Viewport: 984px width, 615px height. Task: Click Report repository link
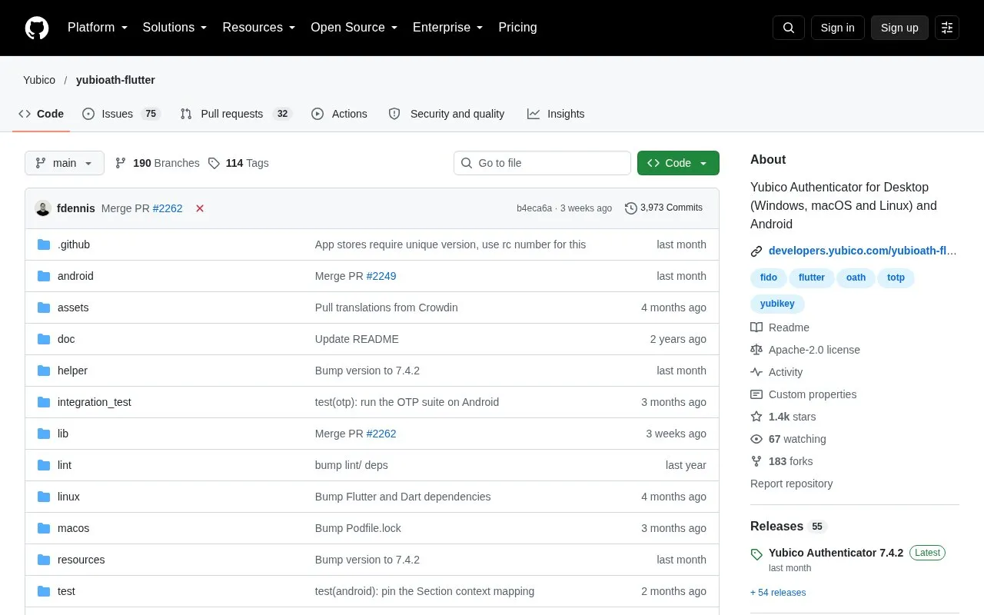click(x=791, y=484)
